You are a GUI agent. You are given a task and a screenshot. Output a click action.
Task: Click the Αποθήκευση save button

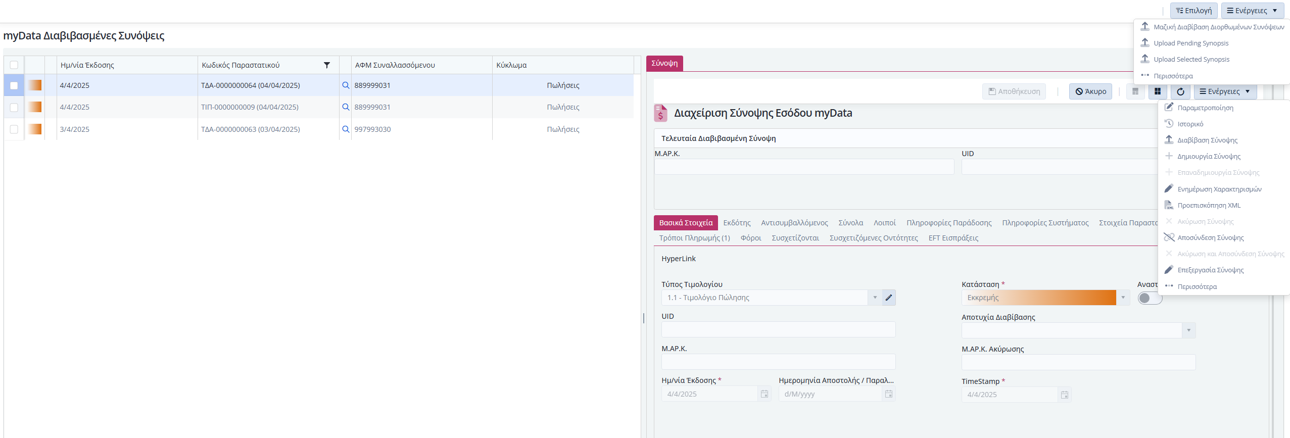pos(1014,91)
